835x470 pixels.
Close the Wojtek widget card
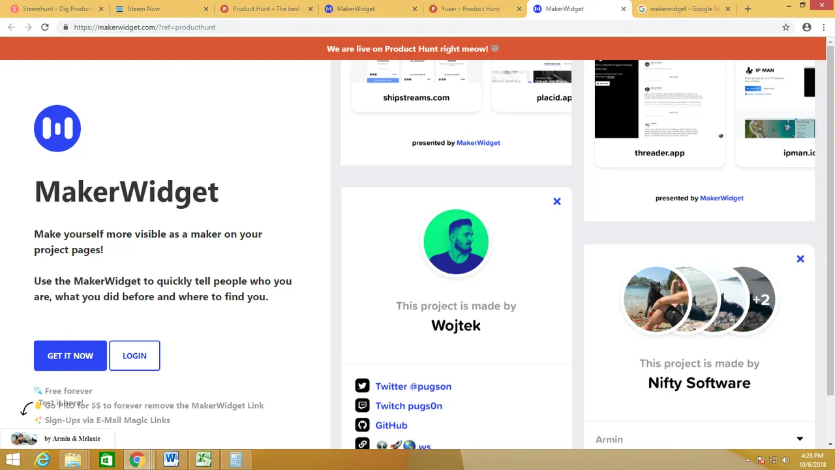click(x=557, y=202)
